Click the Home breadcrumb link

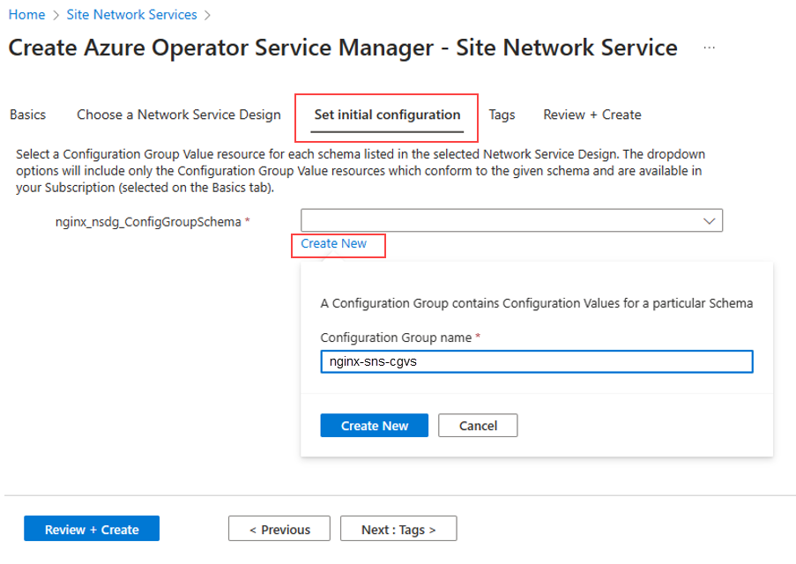click(x=26, y=15)
